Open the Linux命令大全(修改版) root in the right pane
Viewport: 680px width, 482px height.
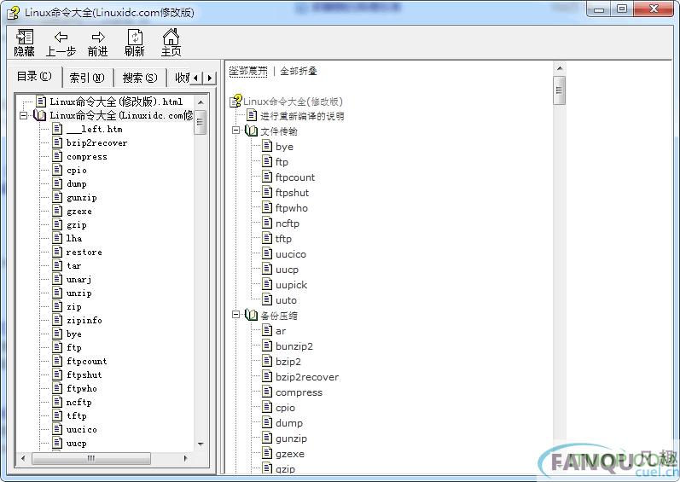click(x=293, y=102)
